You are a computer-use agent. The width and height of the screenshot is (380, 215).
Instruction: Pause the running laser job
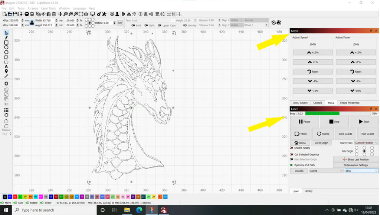(x=304, y=122)
